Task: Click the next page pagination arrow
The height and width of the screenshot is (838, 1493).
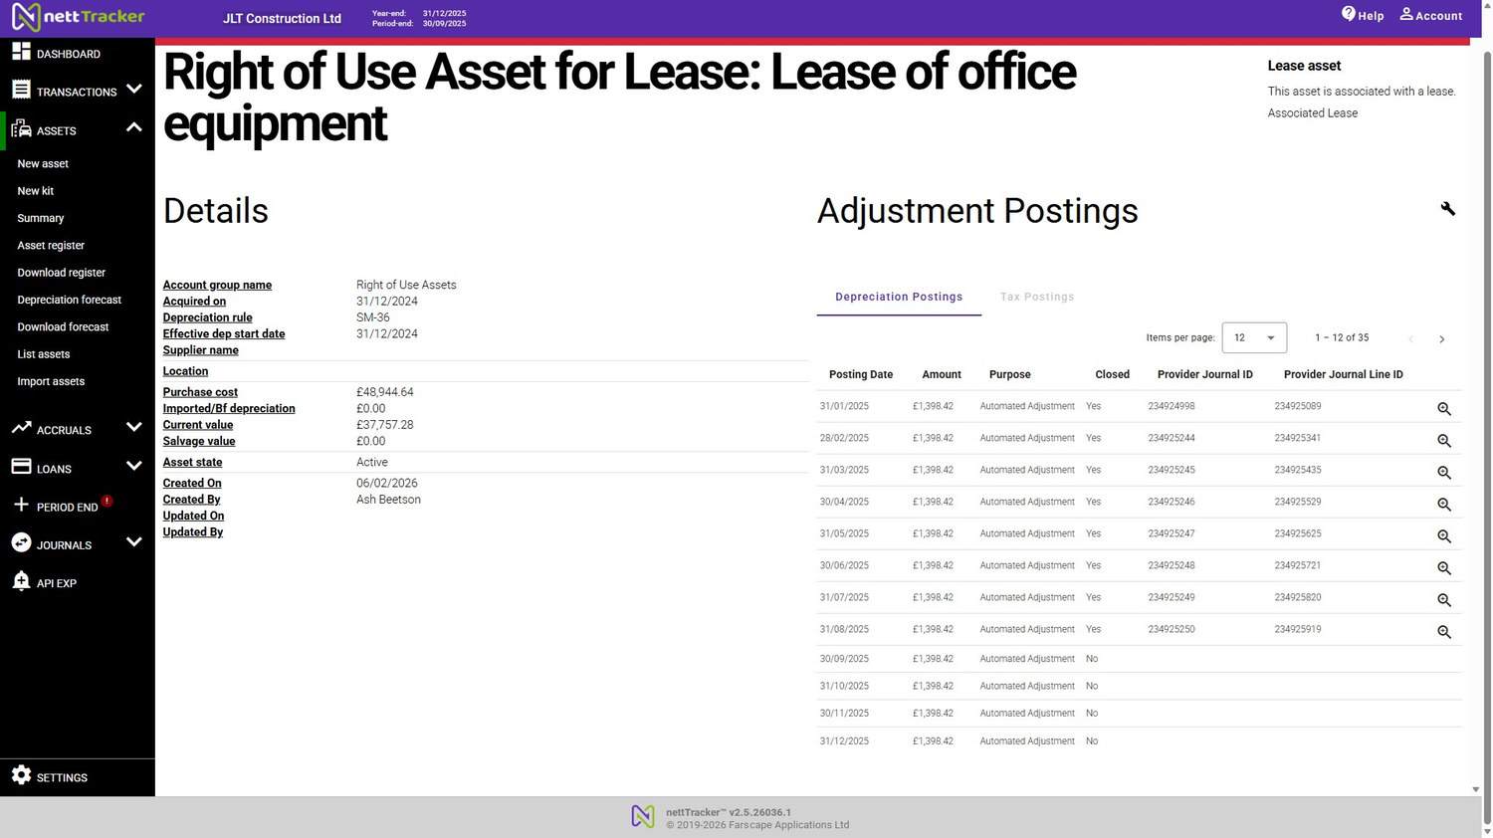Action: (x=1441, y=338)
